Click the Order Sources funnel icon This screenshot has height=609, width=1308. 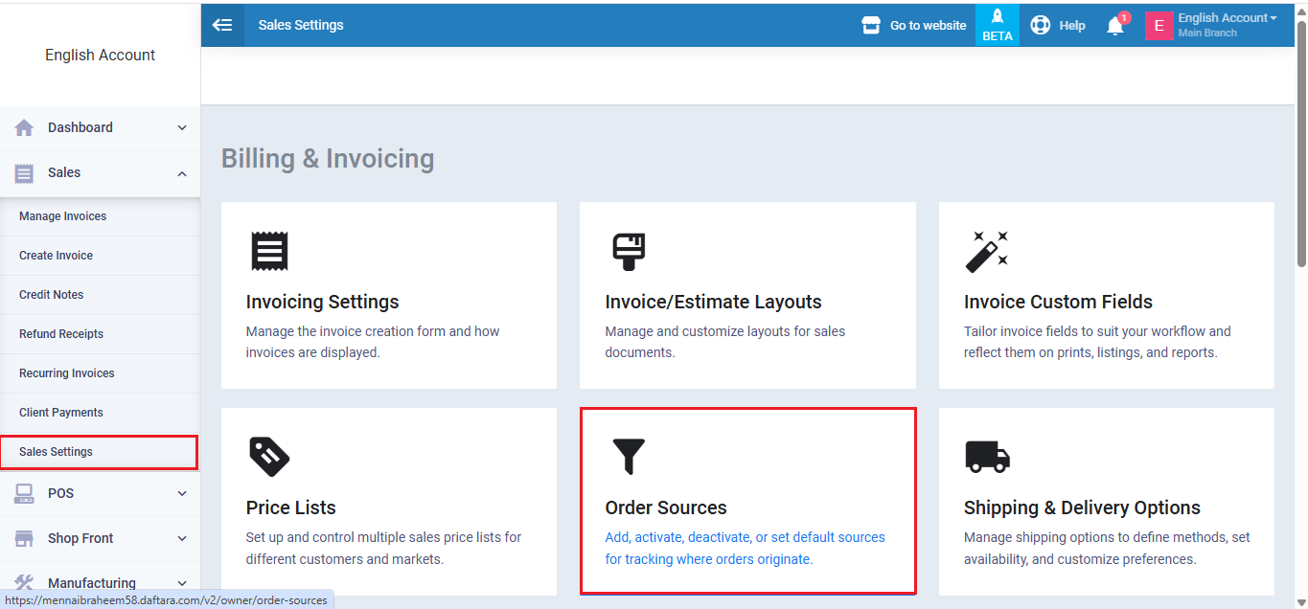(629, 457)
